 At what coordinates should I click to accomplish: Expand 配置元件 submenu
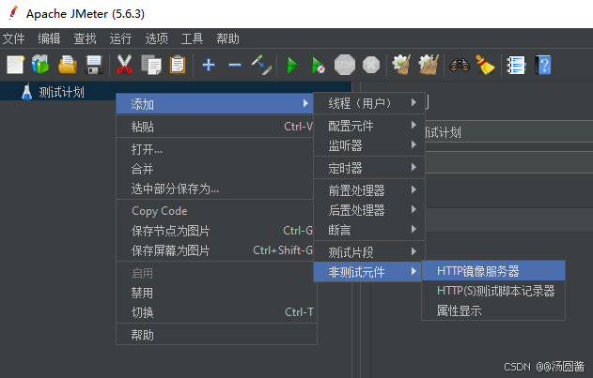(x=369, y=126)
